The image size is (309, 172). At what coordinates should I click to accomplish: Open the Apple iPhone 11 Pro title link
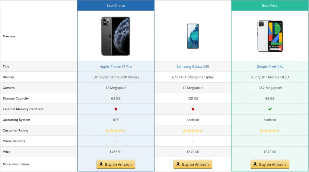tap(116, 67)
